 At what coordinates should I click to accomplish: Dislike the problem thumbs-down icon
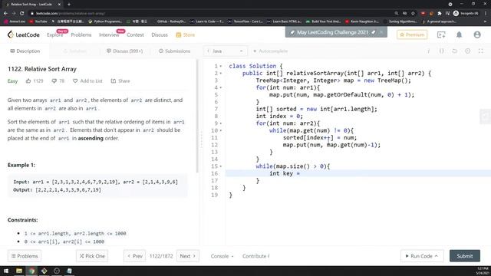(54, 81)
